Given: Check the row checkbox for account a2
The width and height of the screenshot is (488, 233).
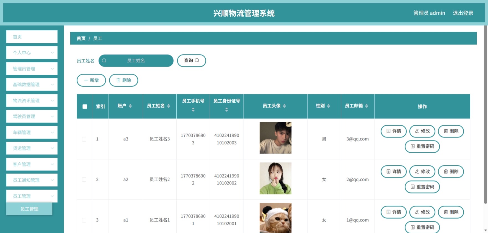Looking at the screenshot, I should pos(84,180).
